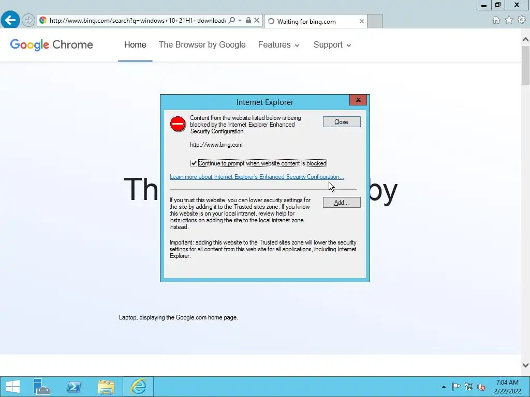Launch PowerShell from the taskbar
This screenshot has height=397, width=530.
(73, 387)
